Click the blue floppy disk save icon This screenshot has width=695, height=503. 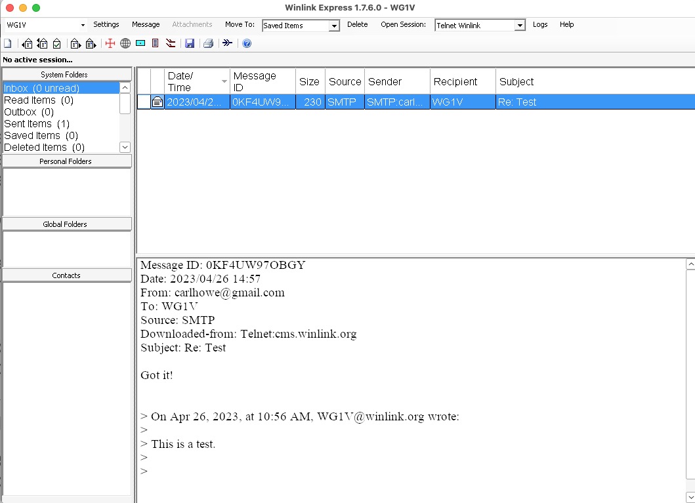point(190,44)
